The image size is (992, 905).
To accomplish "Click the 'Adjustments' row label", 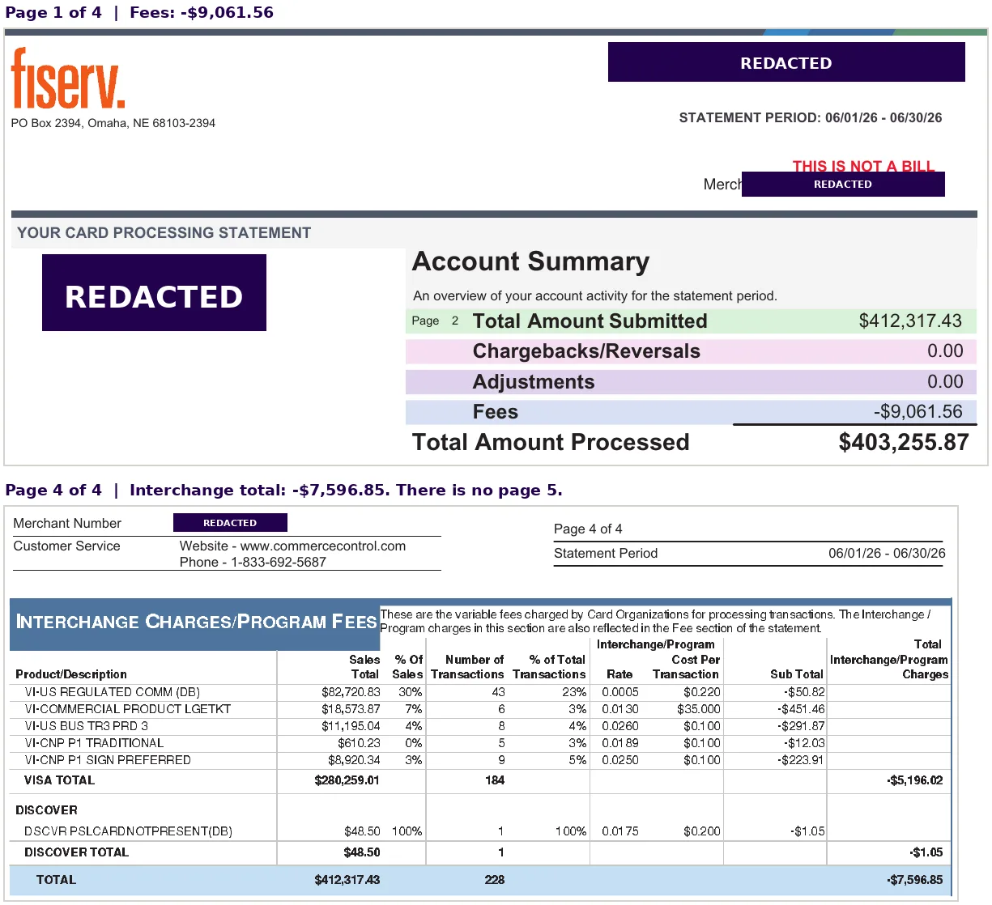I will pyautogui.click(x=534, y=382).
